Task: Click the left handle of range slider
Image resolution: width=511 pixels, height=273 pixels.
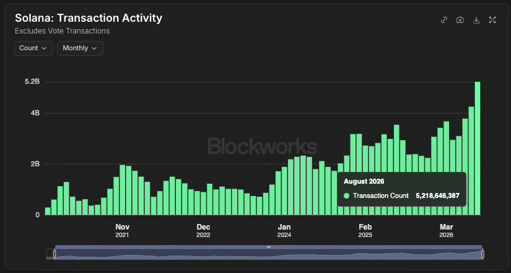Action: point(55,254)
